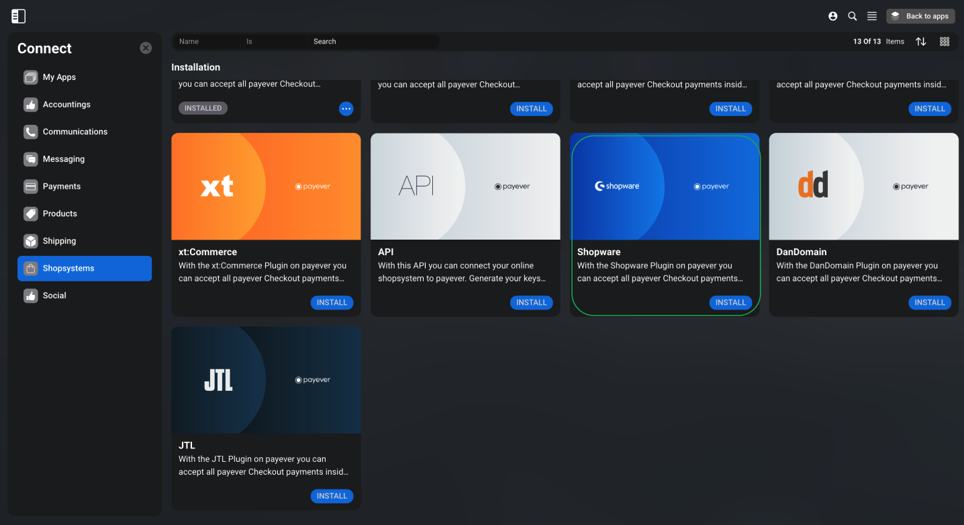The image size is (964, 525).
Task: Click the Connect heading in the sidebar
Action: coord(44,48)
